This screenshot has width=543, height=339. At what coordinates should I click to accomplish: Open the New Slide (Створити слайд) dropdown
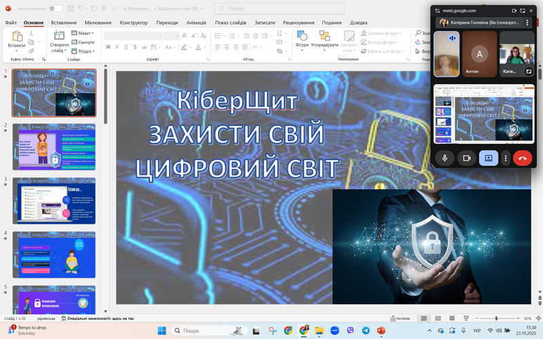pyautogui.click(x=59, y=50)
